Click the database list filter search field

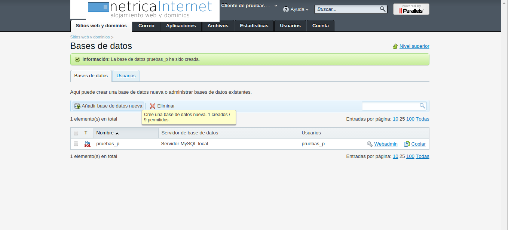[390, 106]
